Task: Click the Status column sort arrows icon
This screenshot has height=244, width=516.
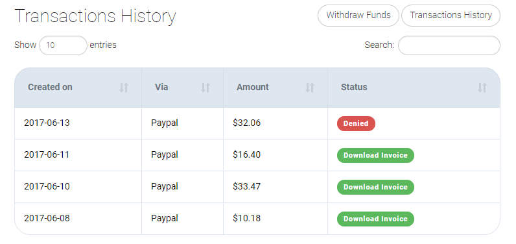Action: click(482, 87)
